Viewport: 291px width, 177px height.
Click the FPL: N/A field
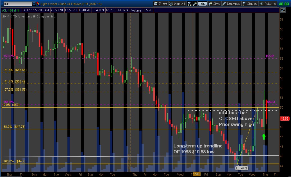(x=122, y=10)
